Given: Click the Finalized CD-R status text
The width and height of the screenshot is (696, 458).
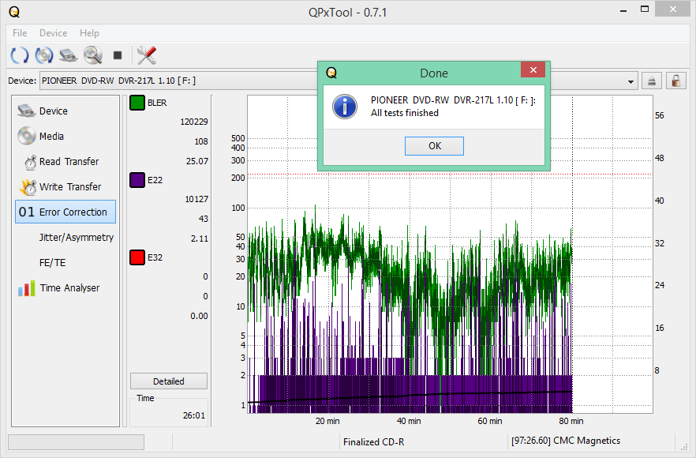Looking at the screenshot, I should (373, 442).
